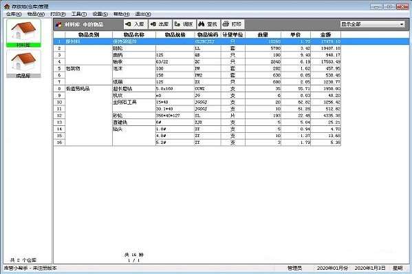Click the 金额 column header
The image size is (412, 274).
click(x=325, y=34)
